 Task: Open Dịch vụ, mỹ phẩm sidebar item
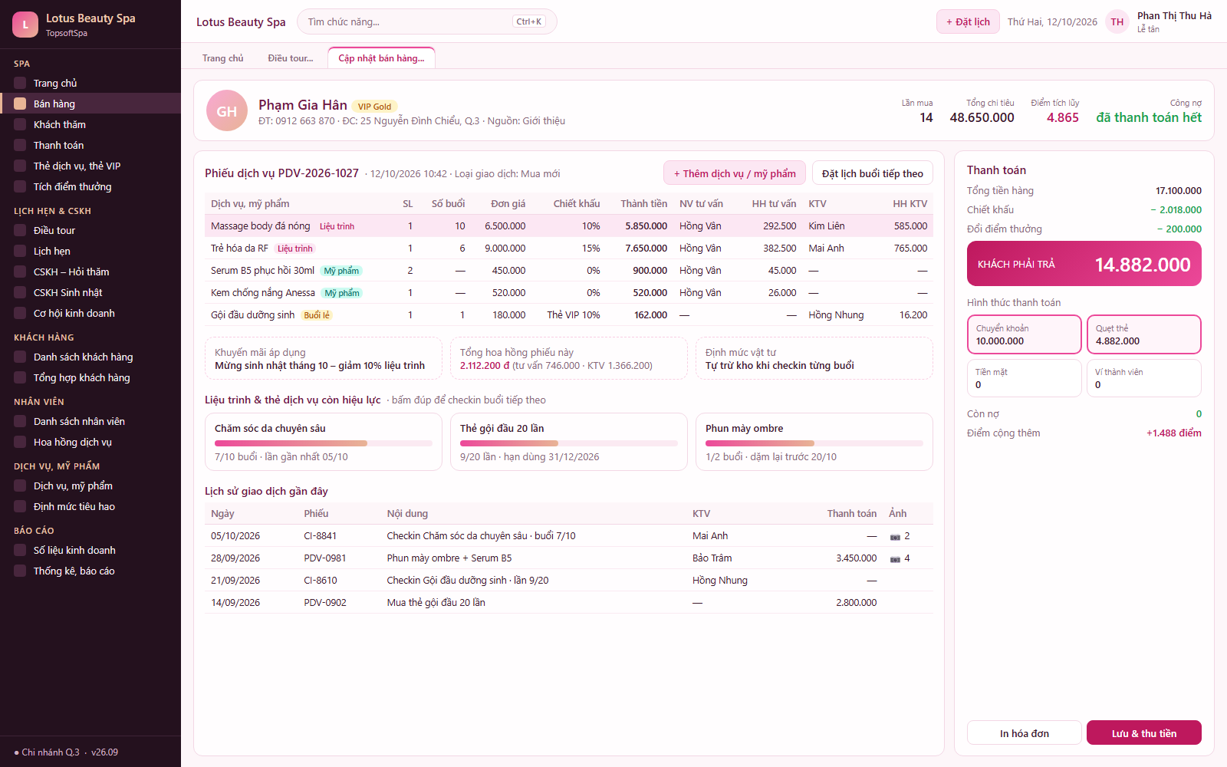click(x=90, y=486)
